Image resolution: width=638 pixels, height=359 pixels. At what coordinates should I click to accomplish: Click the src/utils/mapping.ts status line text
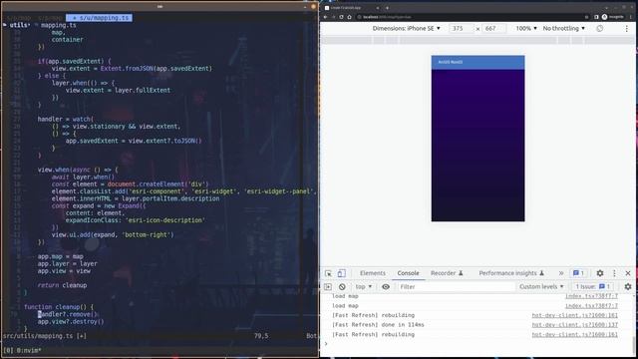click(x=44, y=336)
